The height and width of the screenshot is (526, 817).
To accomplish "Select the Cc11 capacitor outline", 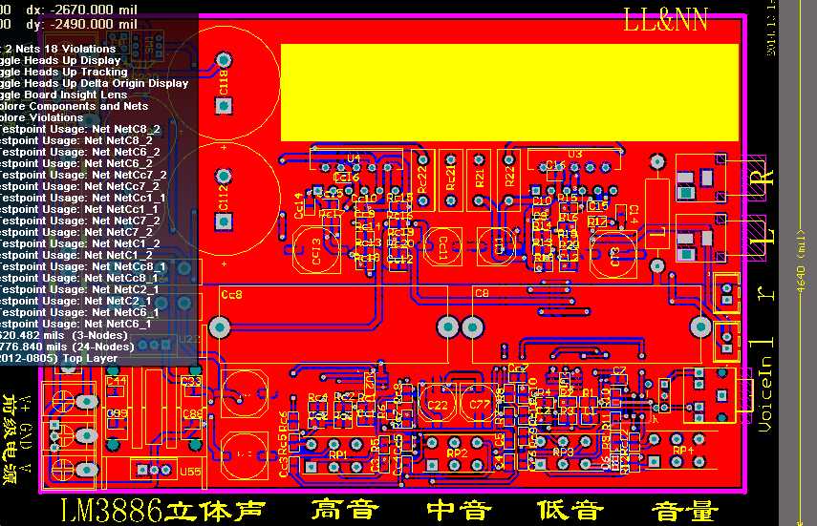I will pyautogui.click(x=442, y=247).
